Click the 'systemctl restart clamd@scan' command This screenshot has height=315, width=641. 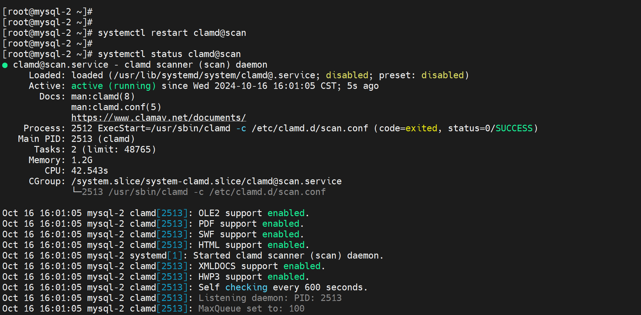coord(172,33)
